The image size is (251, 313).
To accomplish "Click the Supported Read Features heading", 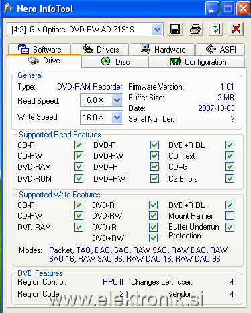I will tap(60, 135).
